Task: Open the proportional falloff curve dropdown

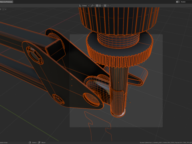Action: [109, 6]
